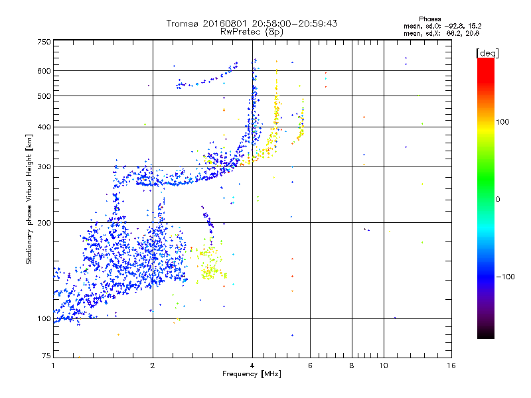Select the 'mean, sd,X: 88.2, 20.8' line
The width and height of the screenshot is (531, 398).
click(441, 33)
